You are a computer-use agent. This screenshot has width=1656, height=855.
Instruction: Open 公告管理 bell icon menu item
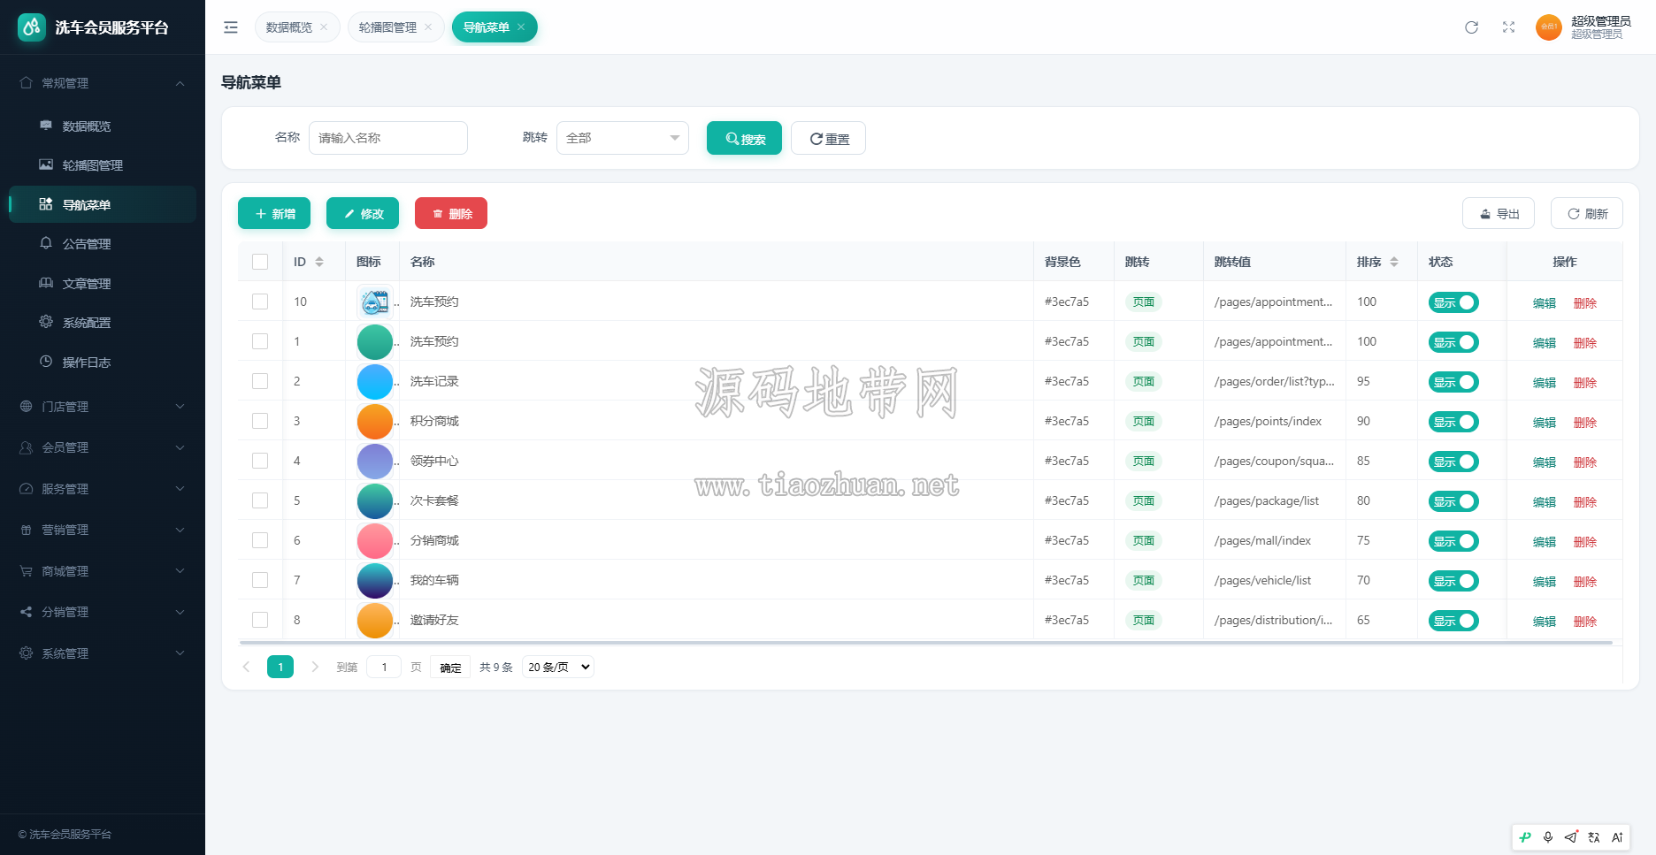tap(46, 243)
